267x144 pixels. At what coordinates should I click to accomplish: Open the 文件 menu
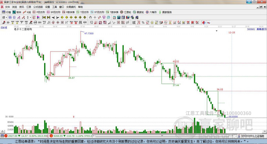(7, 7)
